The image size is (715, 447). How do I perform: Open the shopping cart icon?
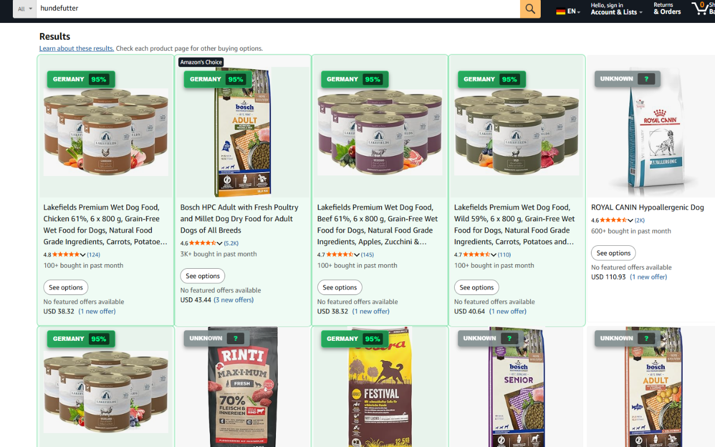[x=700, y=8]
